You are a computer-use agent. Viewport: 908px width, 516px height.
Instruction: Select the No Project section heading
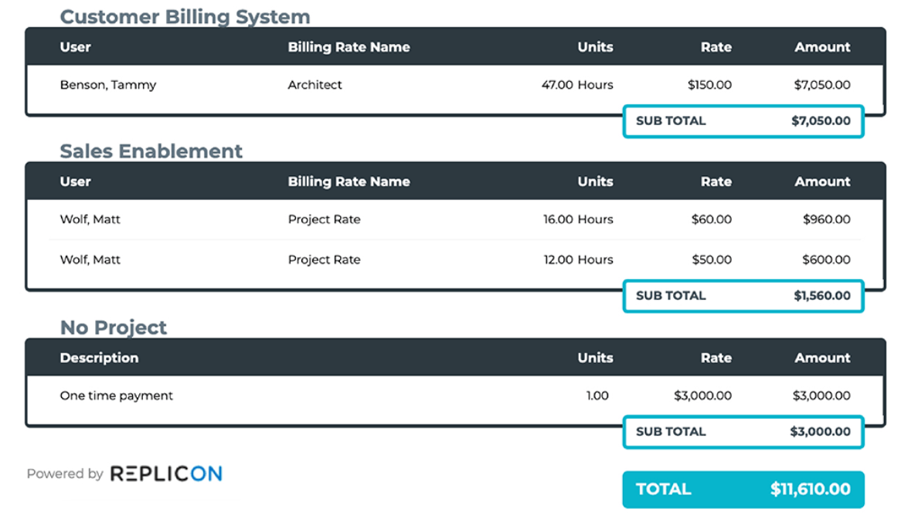click(114, 328)
